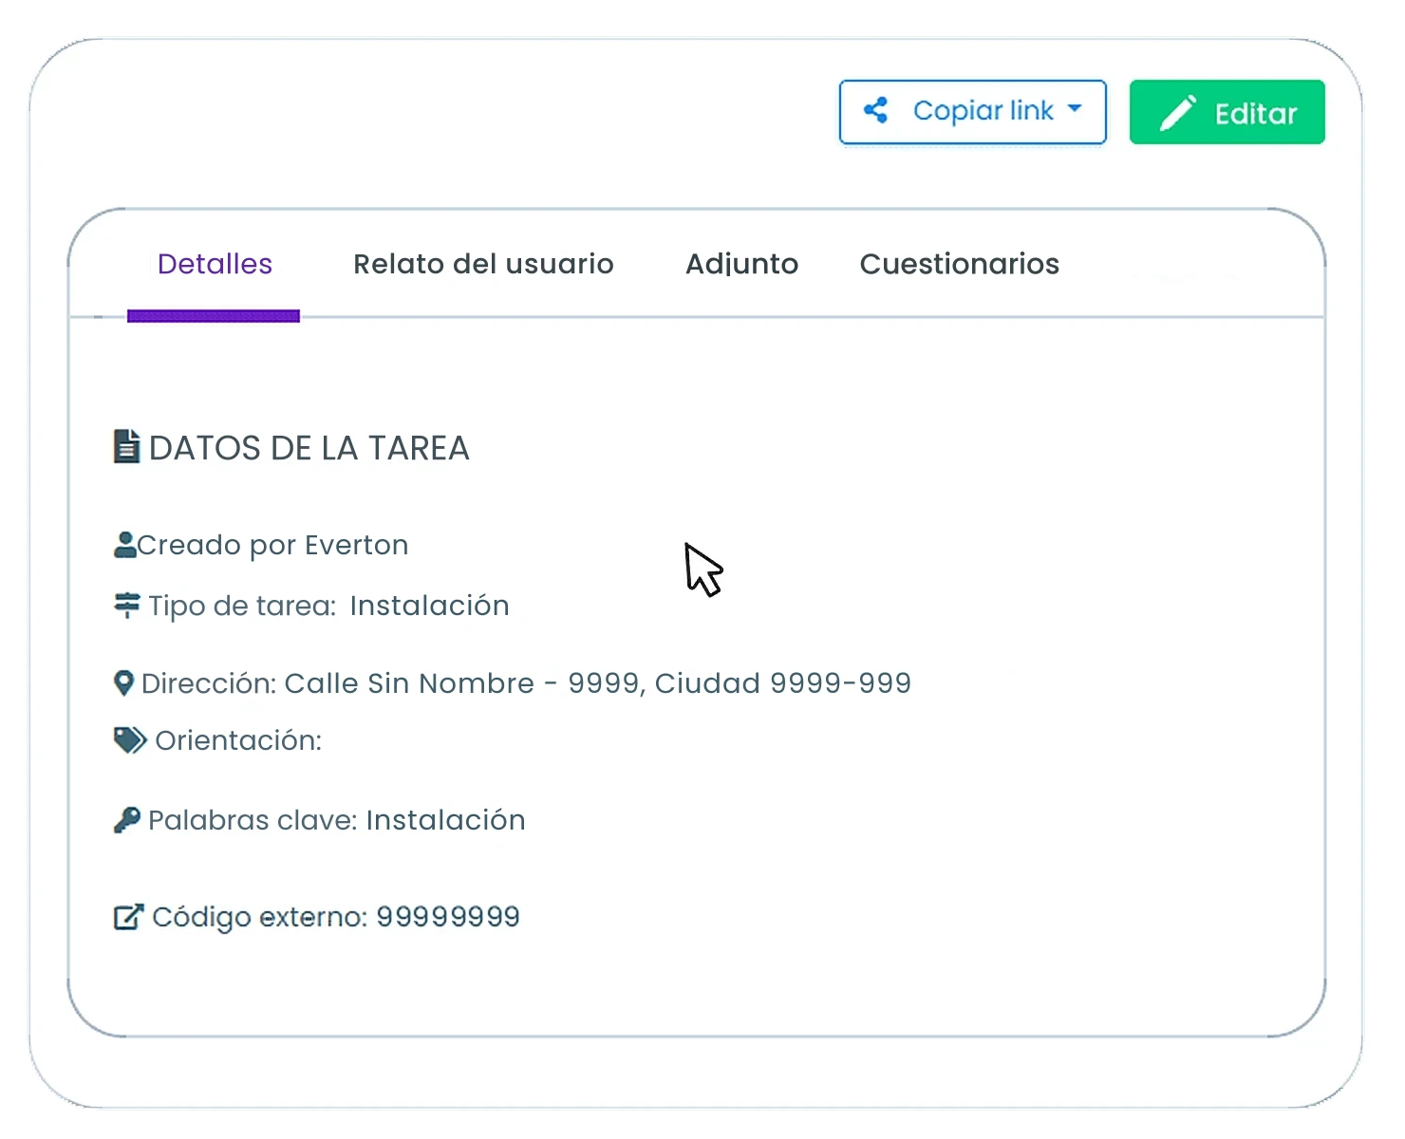This screenshot has height=1139, width=1405.
Task: Click the signpost icon beside Tipo de tarea
Action: [x=127, y=605]
